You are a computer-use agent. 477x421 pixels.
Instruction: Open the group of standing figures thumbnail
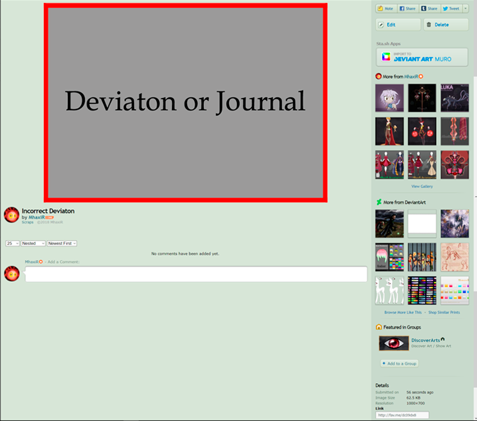(422, 257)
